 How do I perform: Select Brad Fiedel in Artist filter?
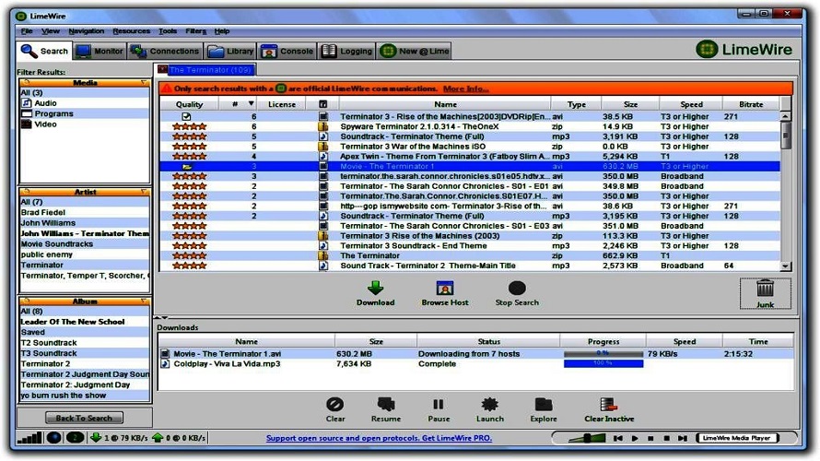84,212
